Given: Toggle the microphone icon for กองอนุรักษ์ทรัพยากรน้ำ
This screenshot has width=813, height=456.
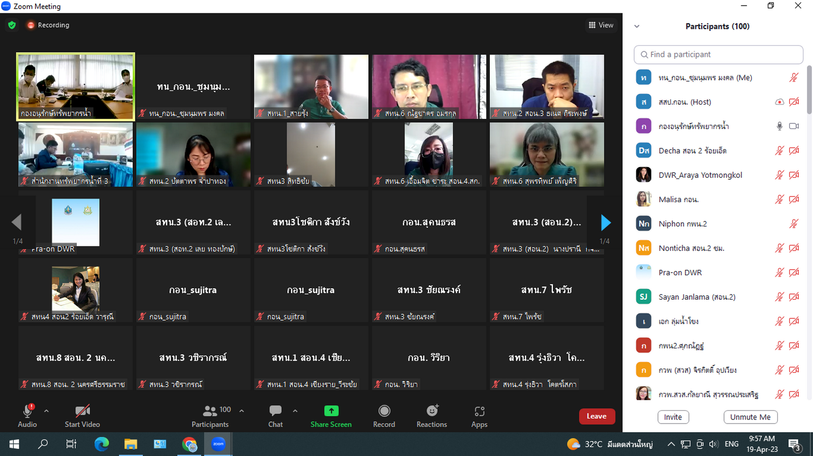Looking at the screenshot, I should tap(779, 126).
